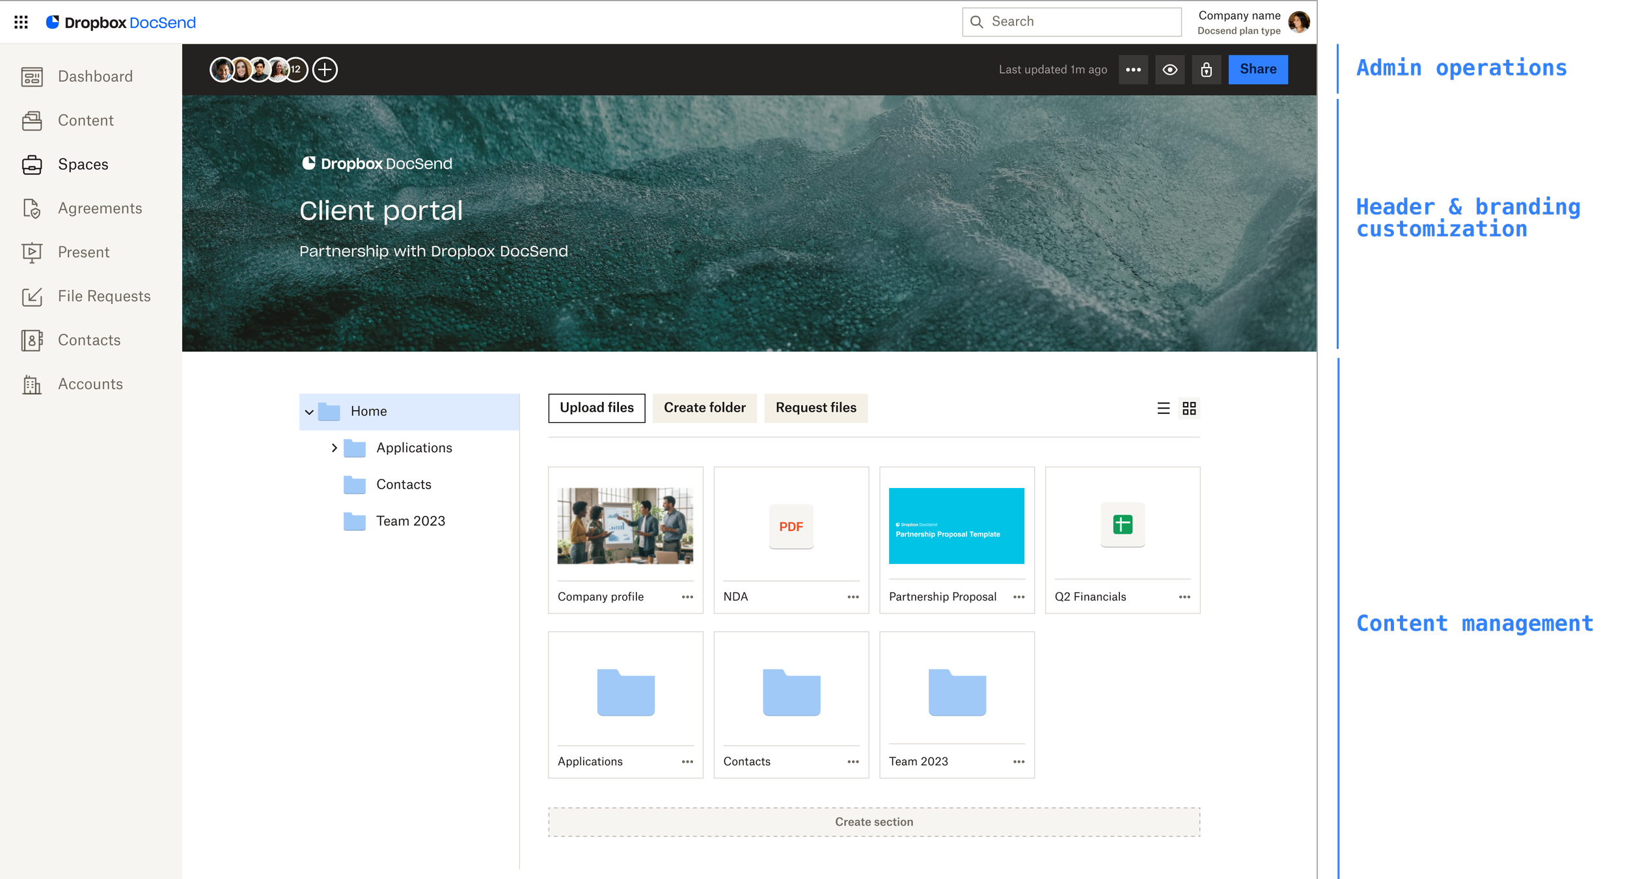The image size is (1627, 879).
Task: Open NDA file options ellipsis
Action: click(x=853, y=597)
